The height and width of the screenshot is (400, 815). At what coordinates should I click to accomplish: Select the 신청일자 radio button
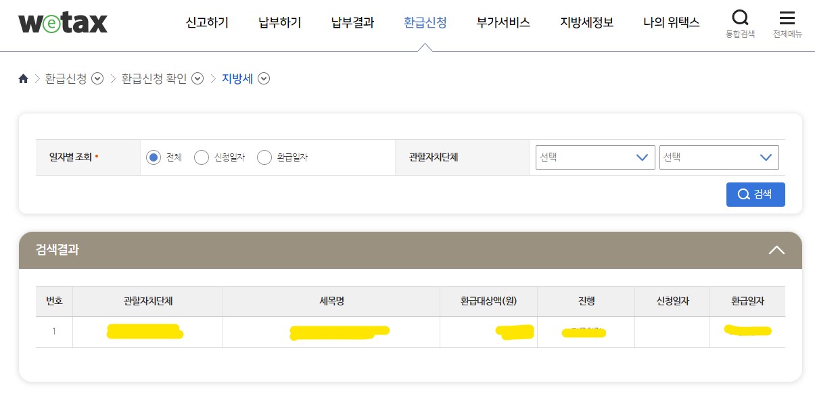(202, 157)
